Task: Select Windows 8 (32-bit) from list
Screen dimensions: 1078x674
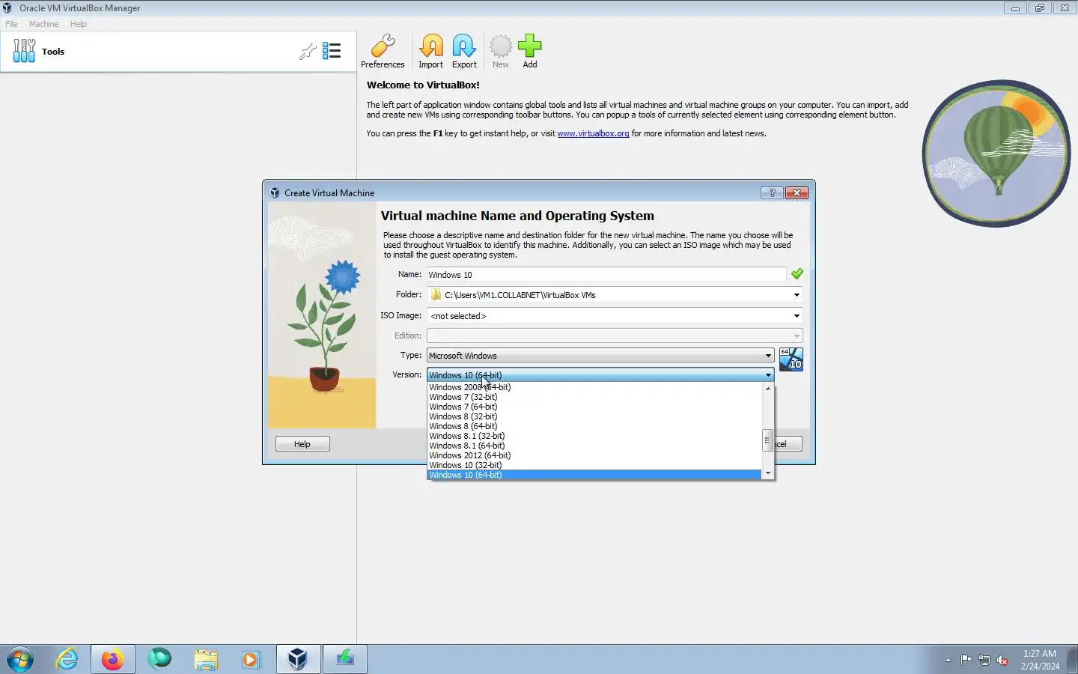Action: (x=594, y=416)
